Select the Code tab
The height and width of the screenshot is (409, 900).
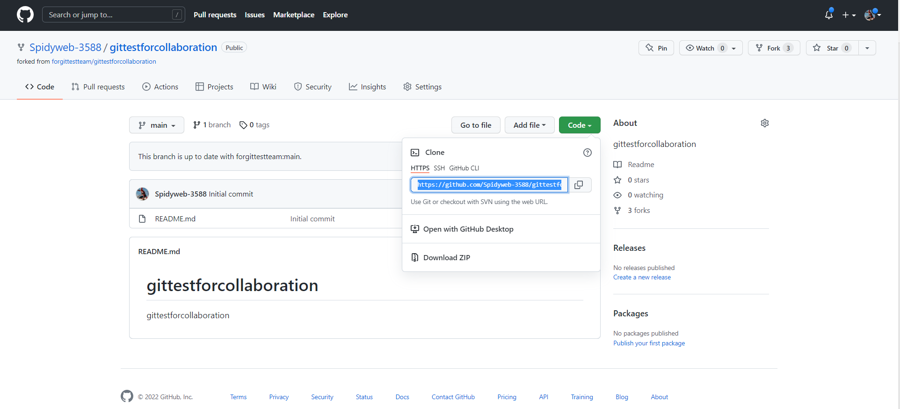40,87
